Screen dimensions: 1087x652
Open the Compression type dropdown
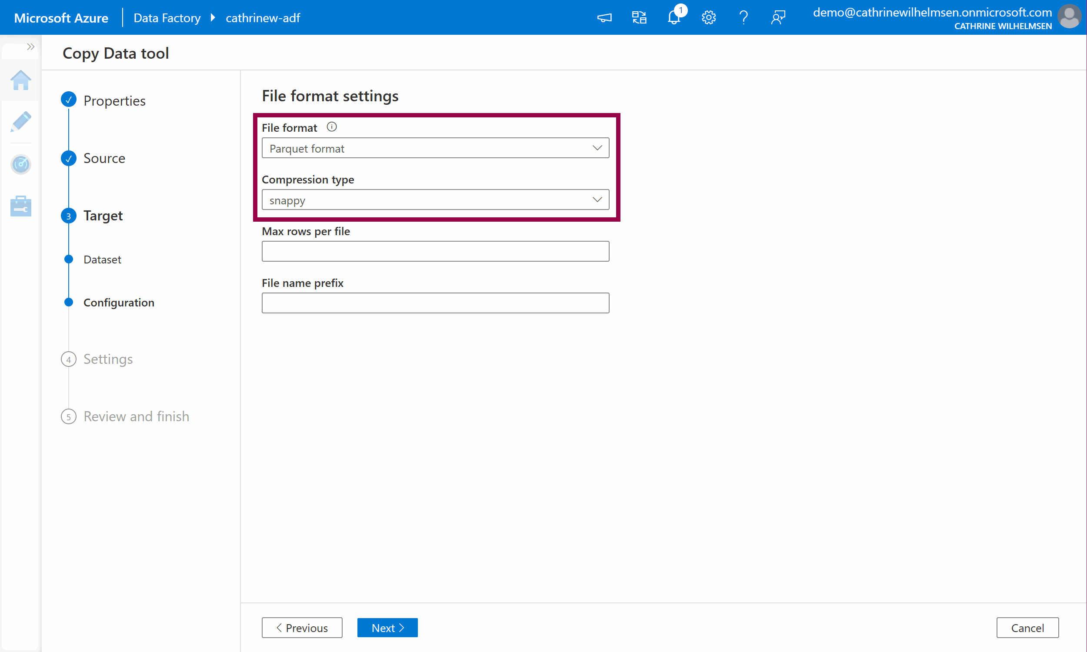pos(435,200)
